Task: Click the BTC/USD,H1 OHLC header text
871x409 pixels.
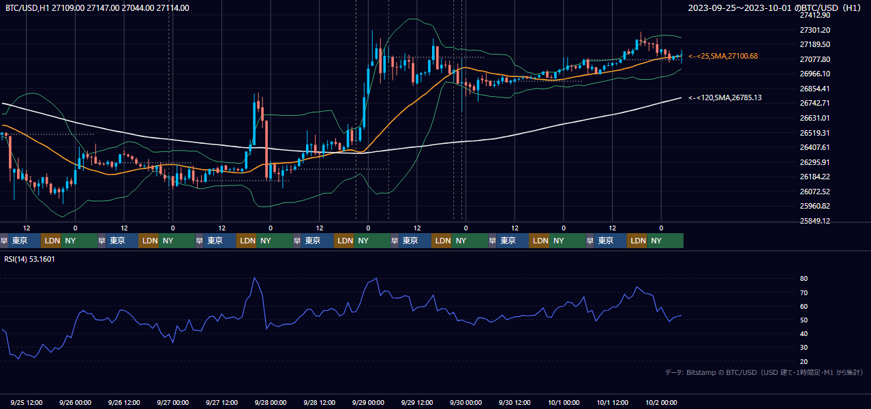Action: pos(97,8)
